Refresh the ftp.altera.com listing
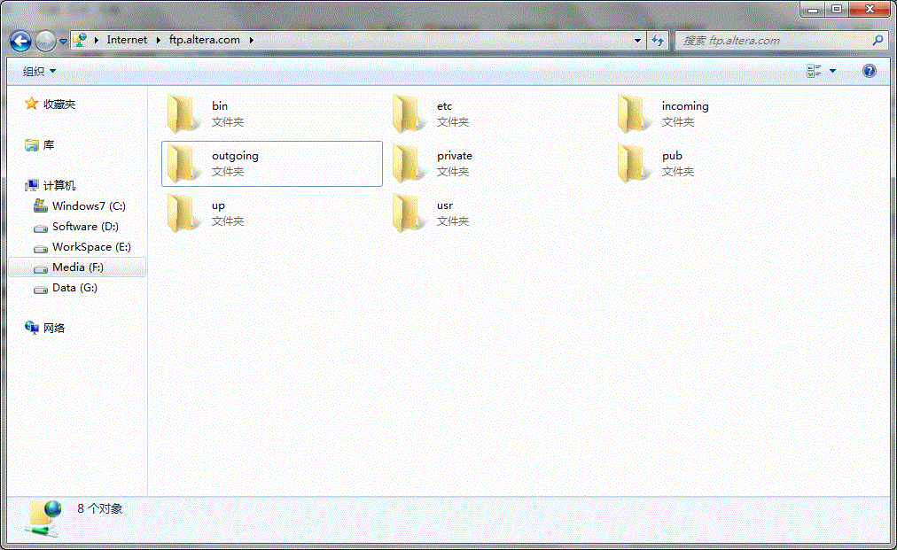This screenshot has width=897, height=550. click(658, 41)
